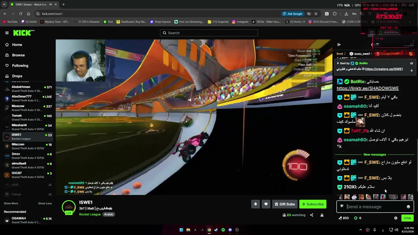Click the Arabic language tag
This screenshot has width=418, height=235.
point(109,214)
